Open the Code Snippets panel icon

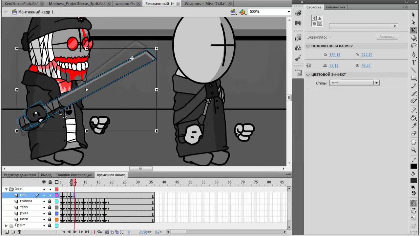[298, 38]
